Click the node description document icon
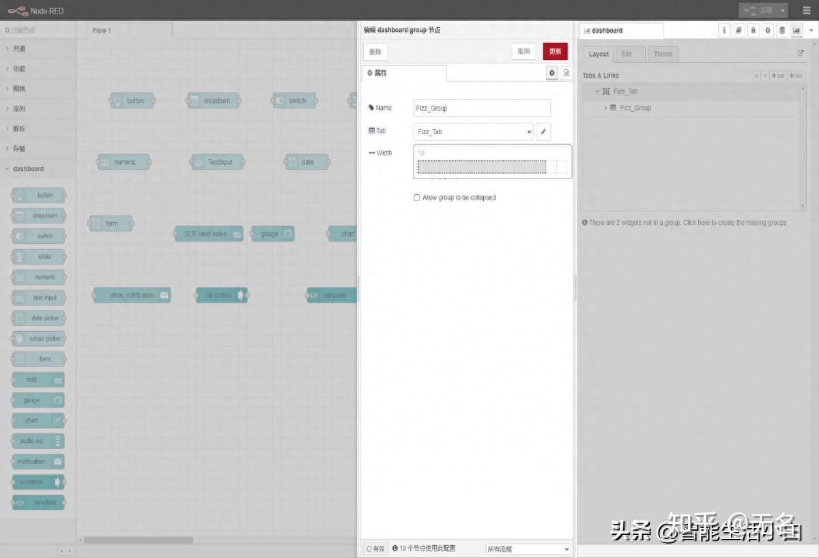The height and width of the screenshot is (558, 819). pyautogui.click(x=566, y=73)
